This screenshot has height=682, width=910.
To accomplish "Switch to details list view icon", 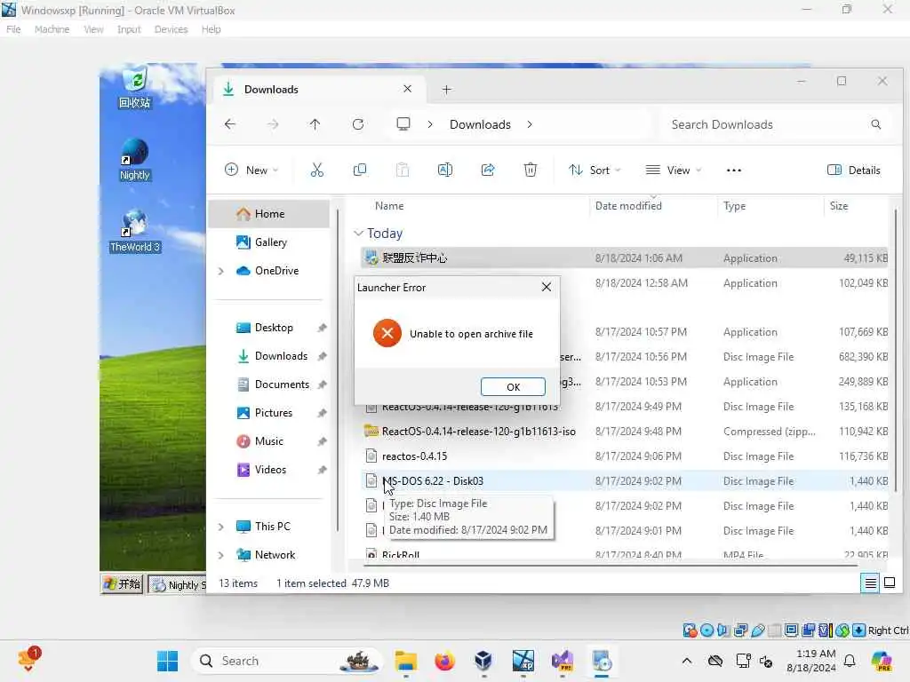I will pyautogui.click(x=871, y=583).
